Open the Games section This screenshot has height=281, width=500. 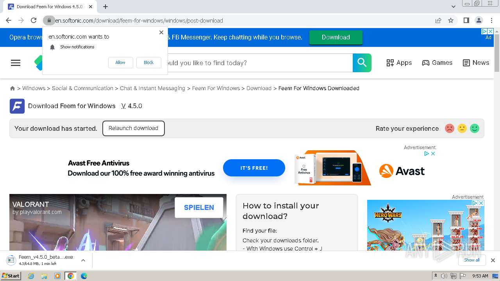[x=437, y=63]
